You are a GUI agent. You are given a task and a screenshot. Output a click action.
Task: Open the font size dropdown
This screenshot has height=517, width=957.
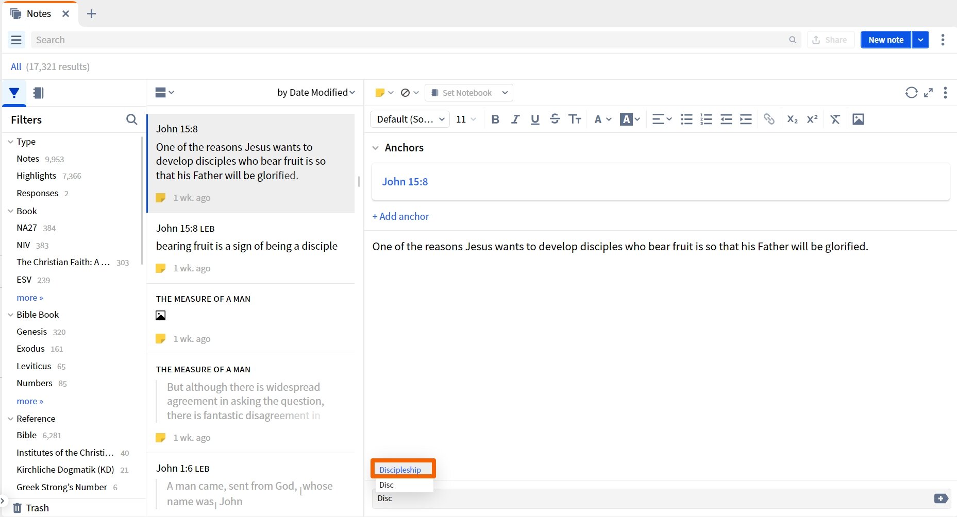point(466,119)
